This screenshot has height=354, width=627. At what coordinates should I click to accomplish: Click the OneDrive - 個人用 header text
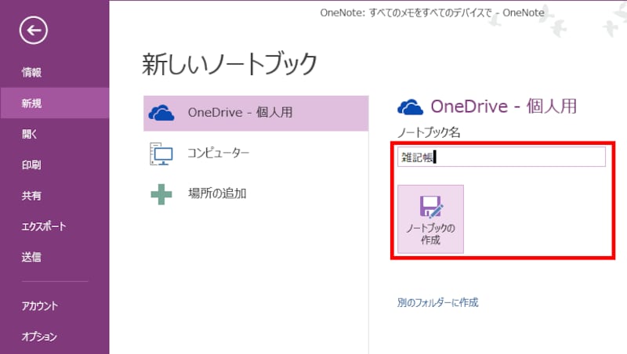[x=504, y=107]
